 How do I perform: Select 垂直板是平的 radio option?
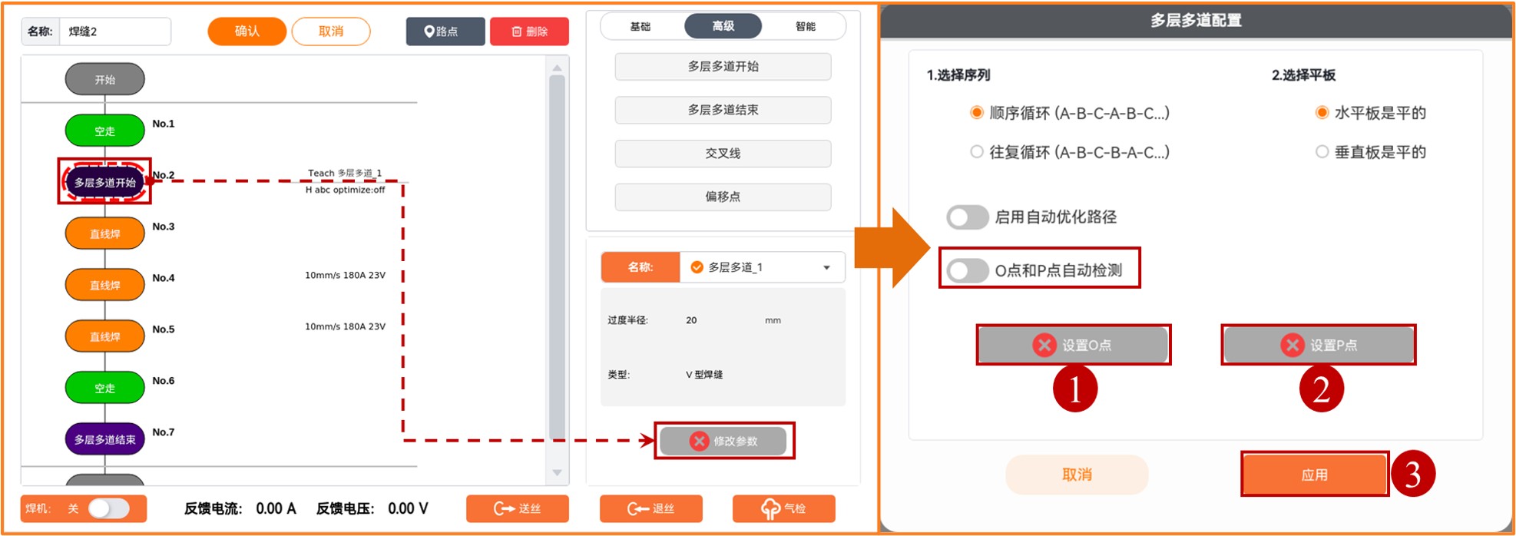tap(1322, 152)
